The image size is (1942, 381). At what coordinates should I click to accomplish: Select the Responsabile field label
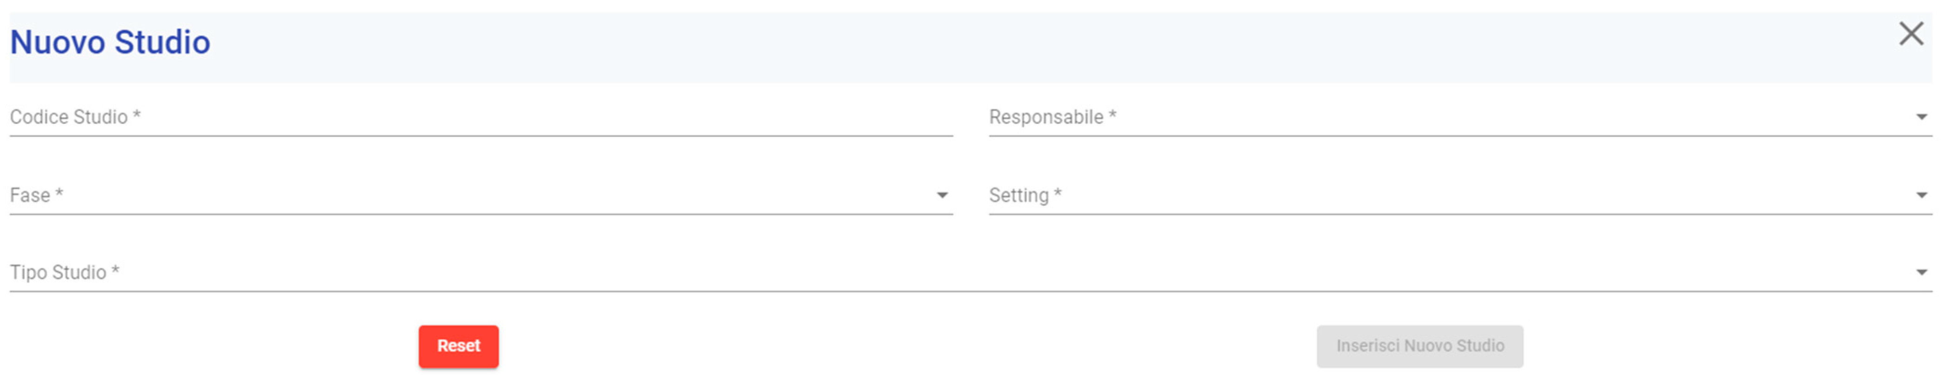[1046, 118]
